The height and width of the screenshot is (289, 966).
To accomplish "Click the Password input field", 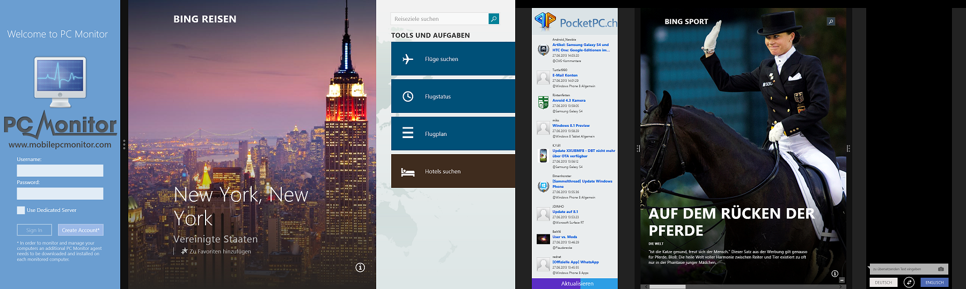I will (x=60, y=194).
